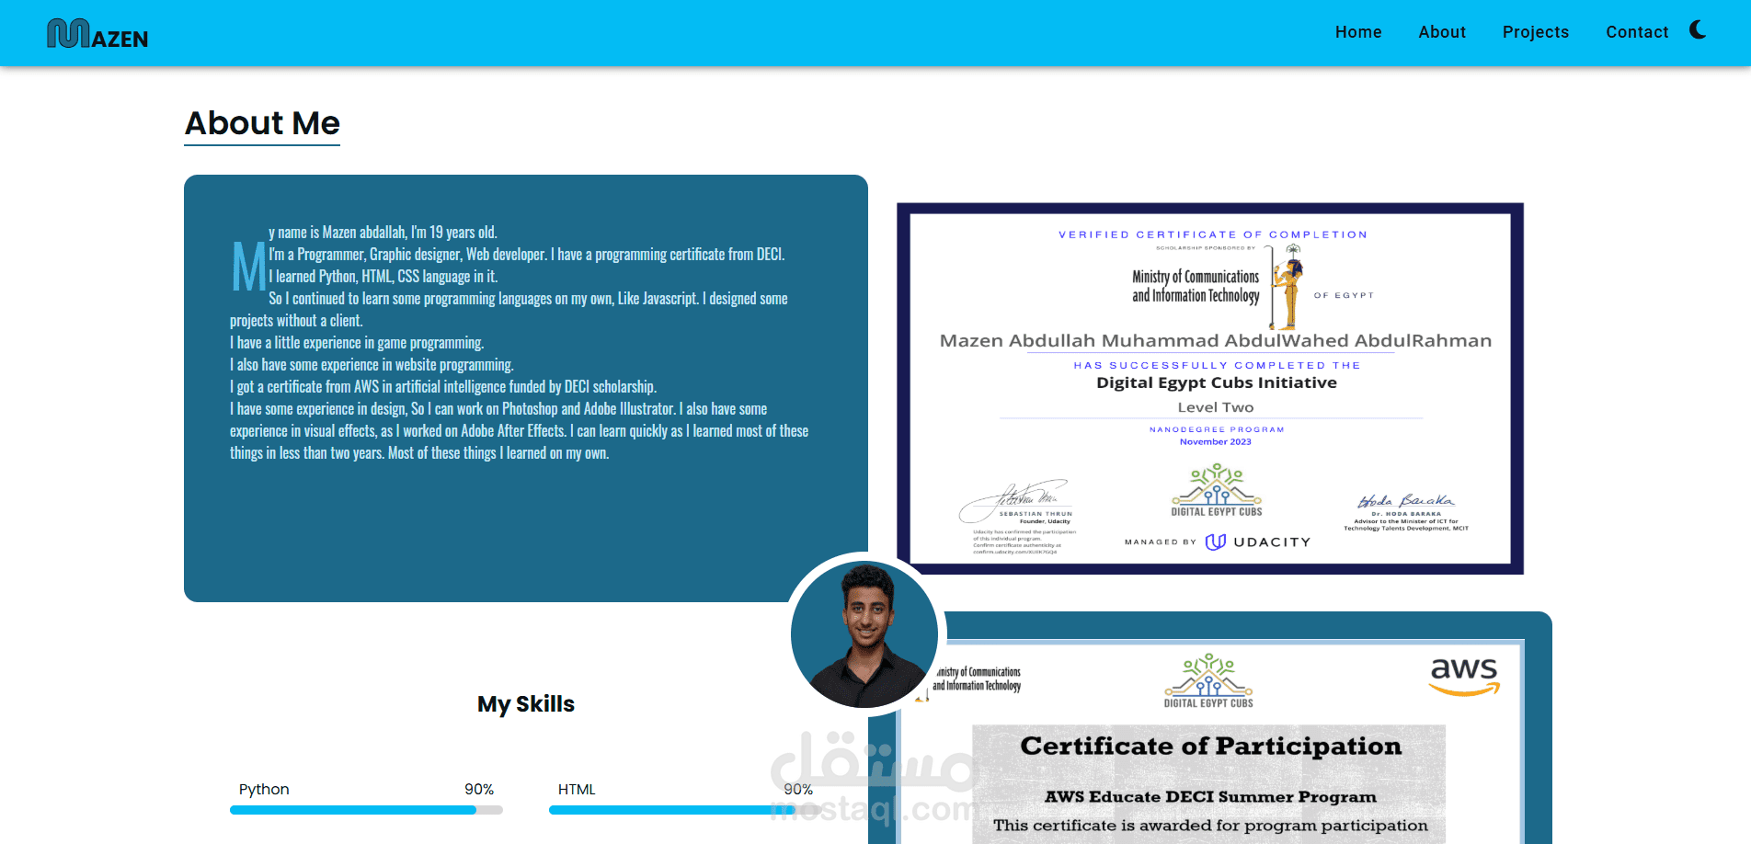Select the Python skill label
This screenshot has height=844, width=1751.
(264, 789)
